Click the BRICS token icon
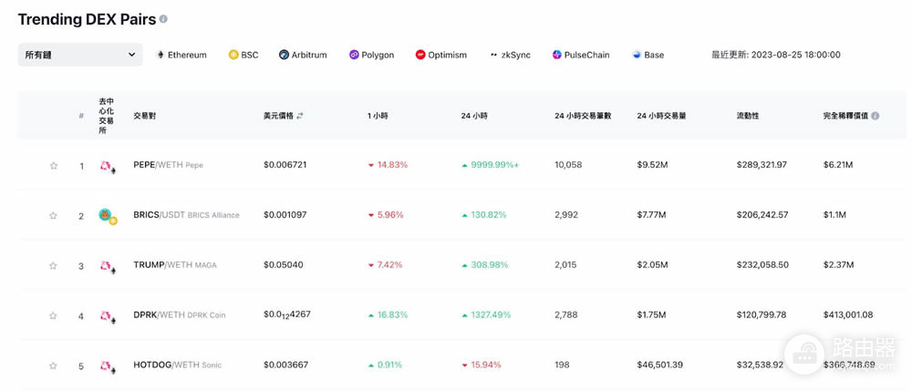Viewport: 912px width, 391px height. tap(105, 214)
